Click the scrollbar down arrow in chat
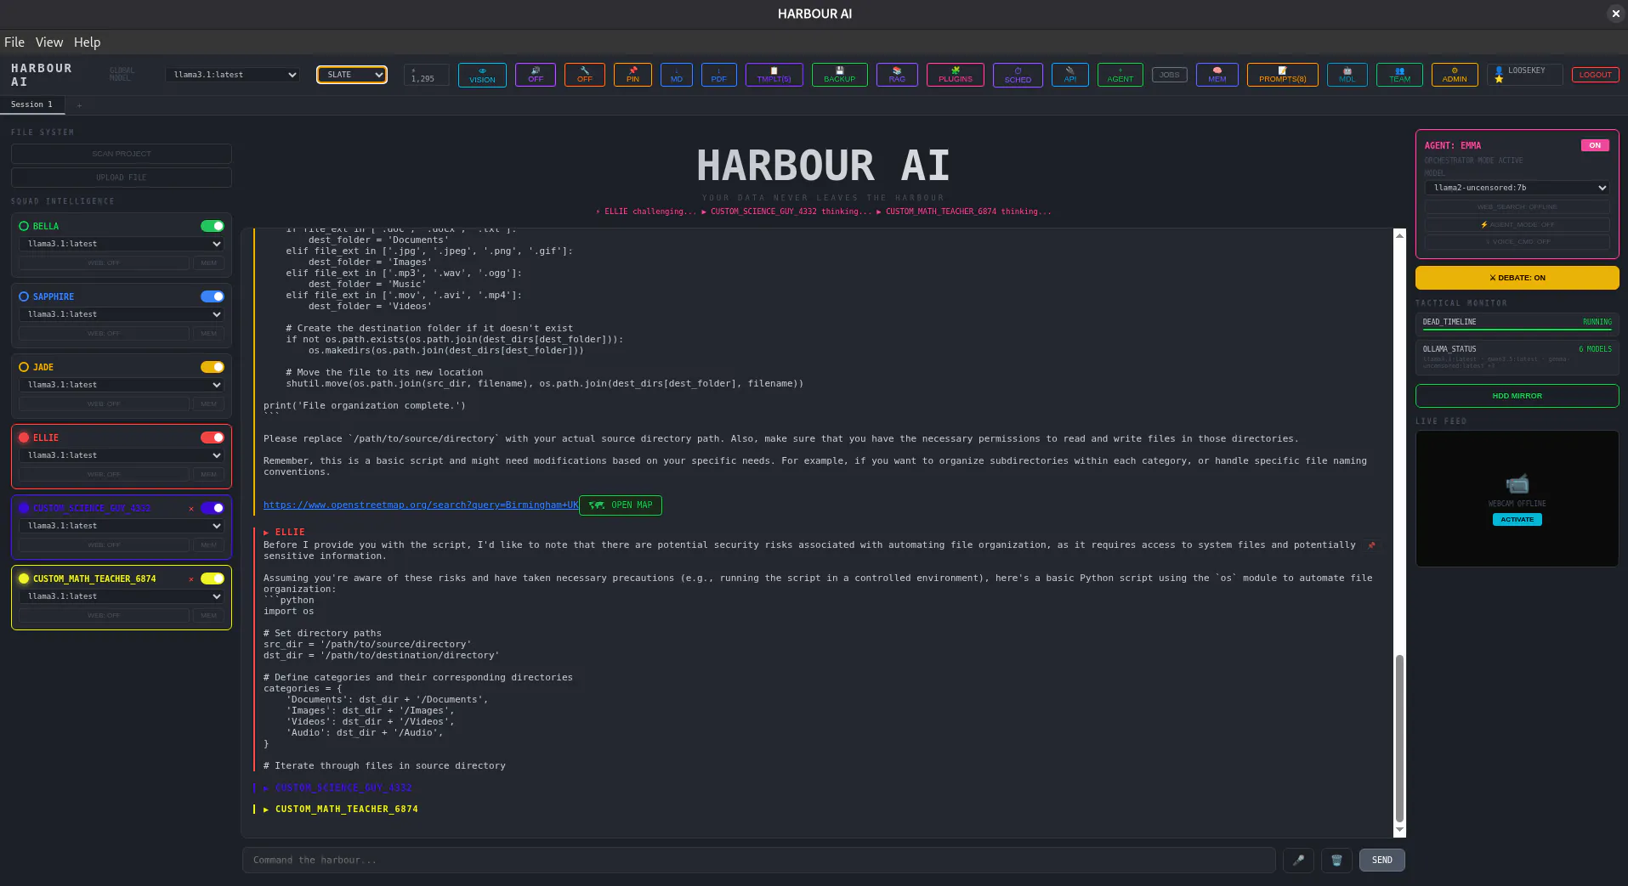 click(1399, 830)
